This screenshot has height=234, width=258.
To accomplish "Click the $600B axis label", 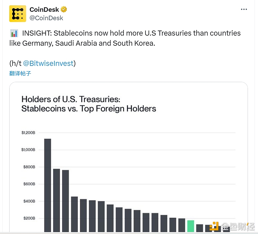I will 29,184.
